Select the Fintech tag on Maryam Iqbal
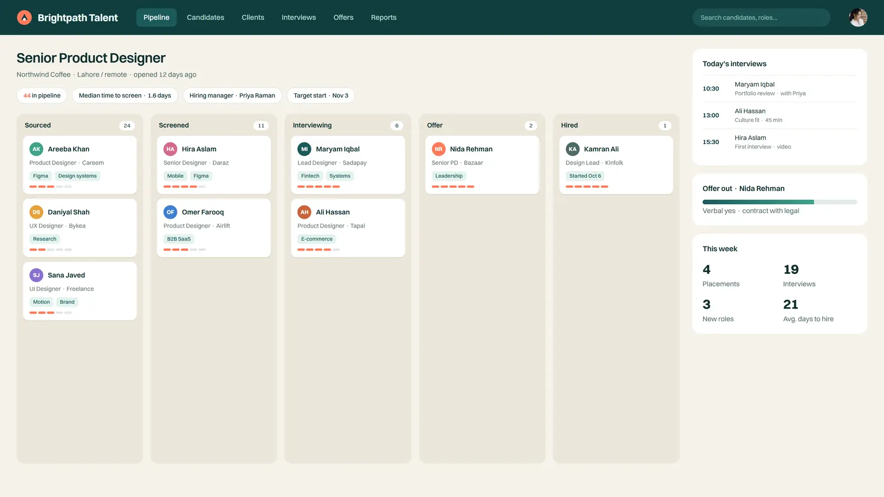This screenshot has height=497, width=884. click(x=310, y=176)
